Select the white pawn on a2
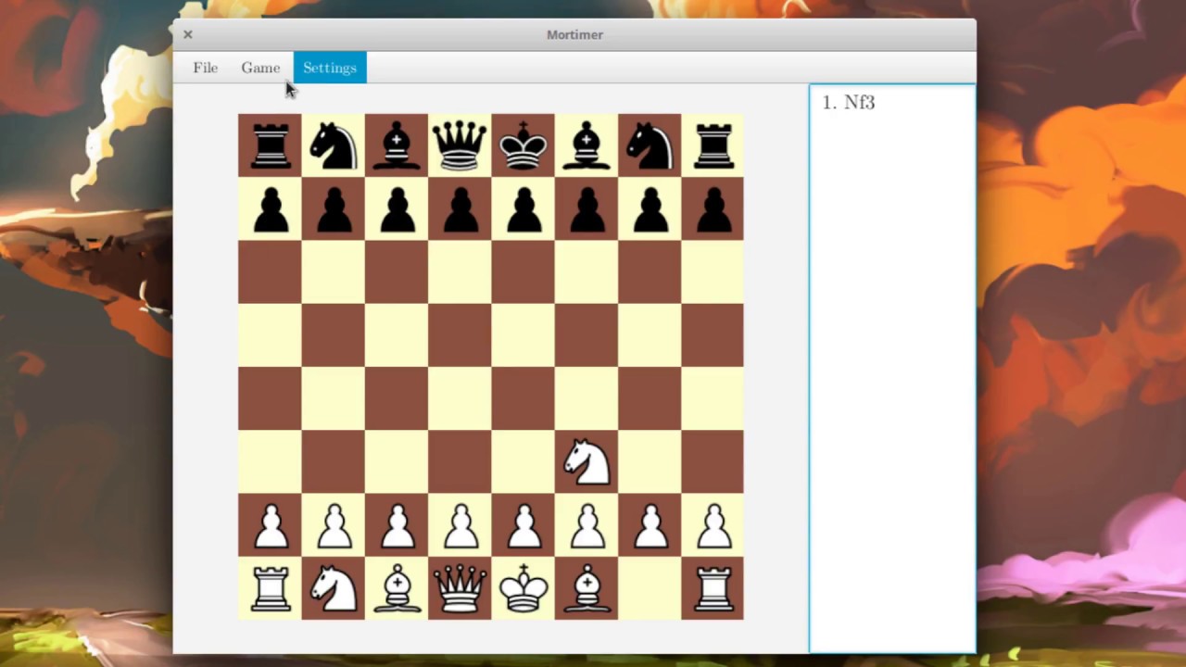1186x667 pixels. coord(271,524)
